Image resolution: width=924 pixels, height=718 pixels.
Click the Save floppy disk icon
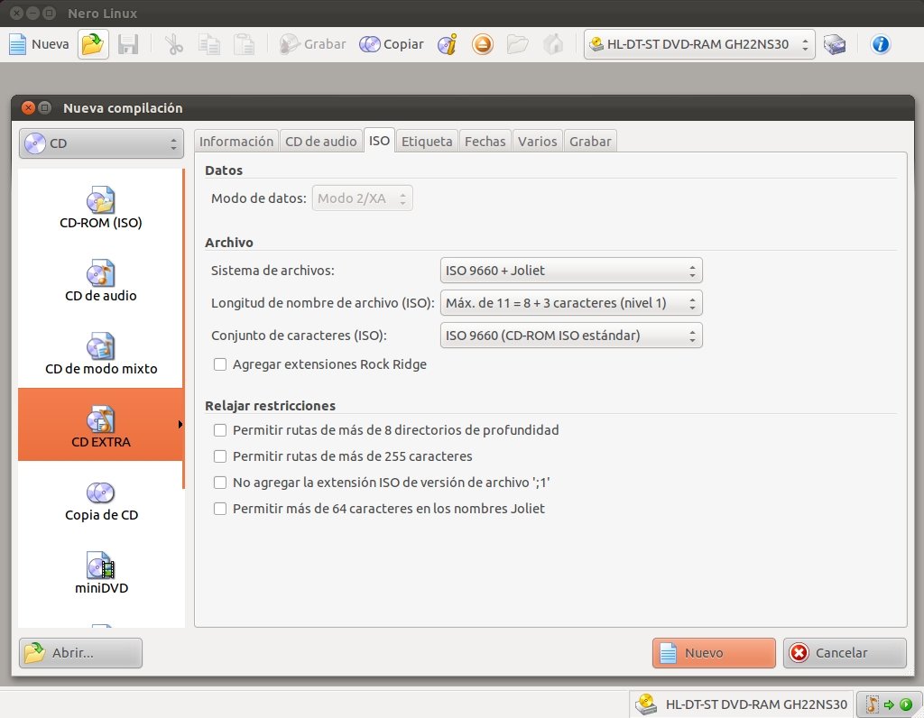pos(128,44)
